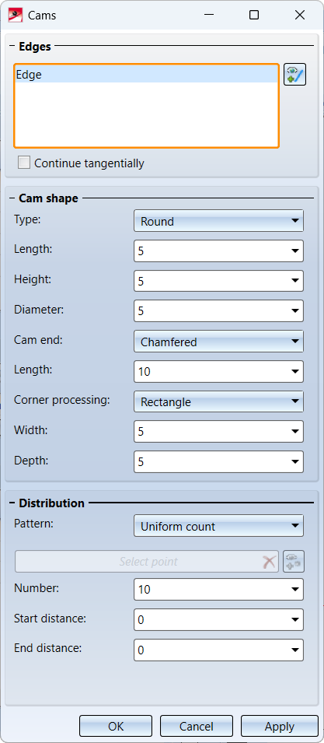Open the Cam end dropdown

(218, 342)
